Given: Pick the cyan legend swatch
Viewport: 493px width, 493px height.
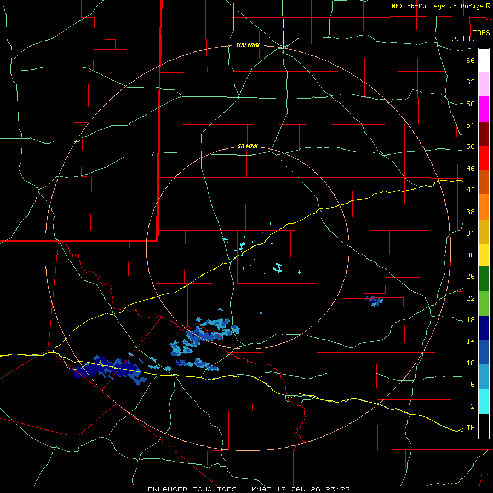Looking at the screenshot, I should coord(484,402).
